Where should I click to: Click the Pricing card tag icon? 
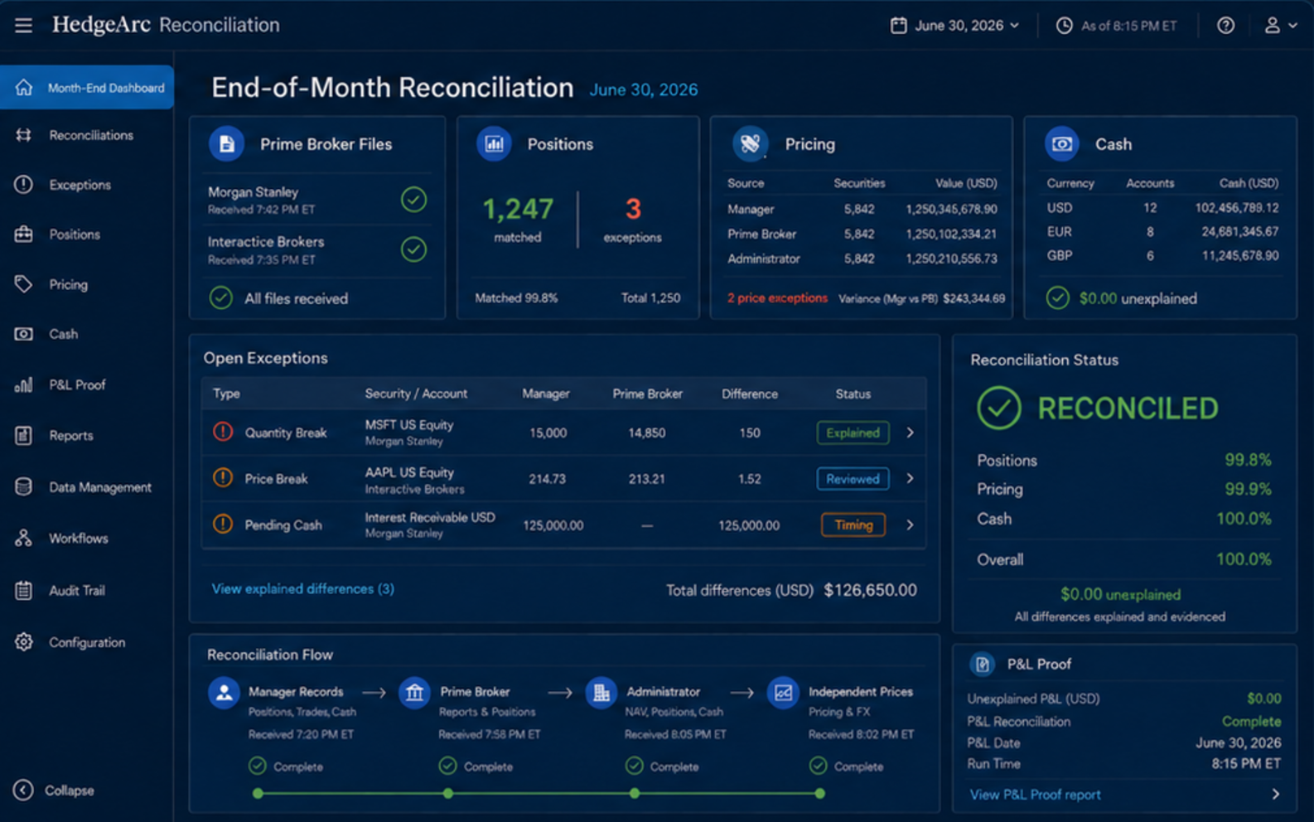[x=751, y=144]
